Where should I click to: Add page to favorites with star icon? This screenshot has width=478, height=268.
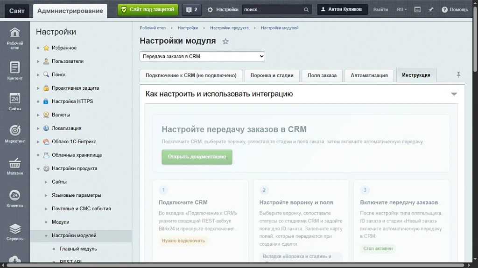tap(225, 41)
